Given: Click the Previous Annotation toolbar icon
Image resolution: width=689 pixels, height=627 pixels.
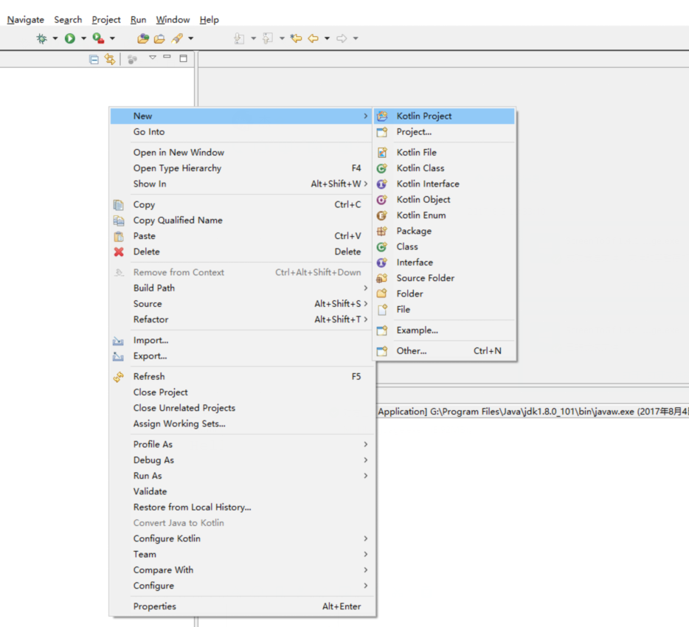Looking at the screenshot, I should [x=268, y=38].
